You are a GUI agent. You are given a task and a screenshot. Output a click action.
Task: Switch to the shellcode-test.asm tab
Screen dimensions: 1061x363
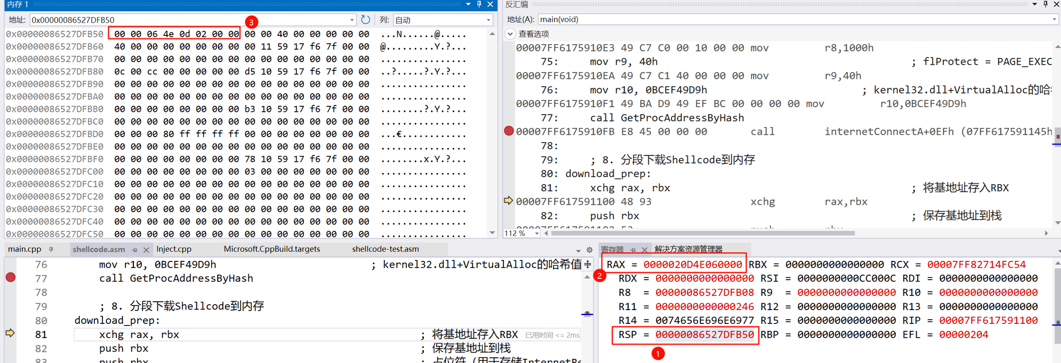click(385, 249)
